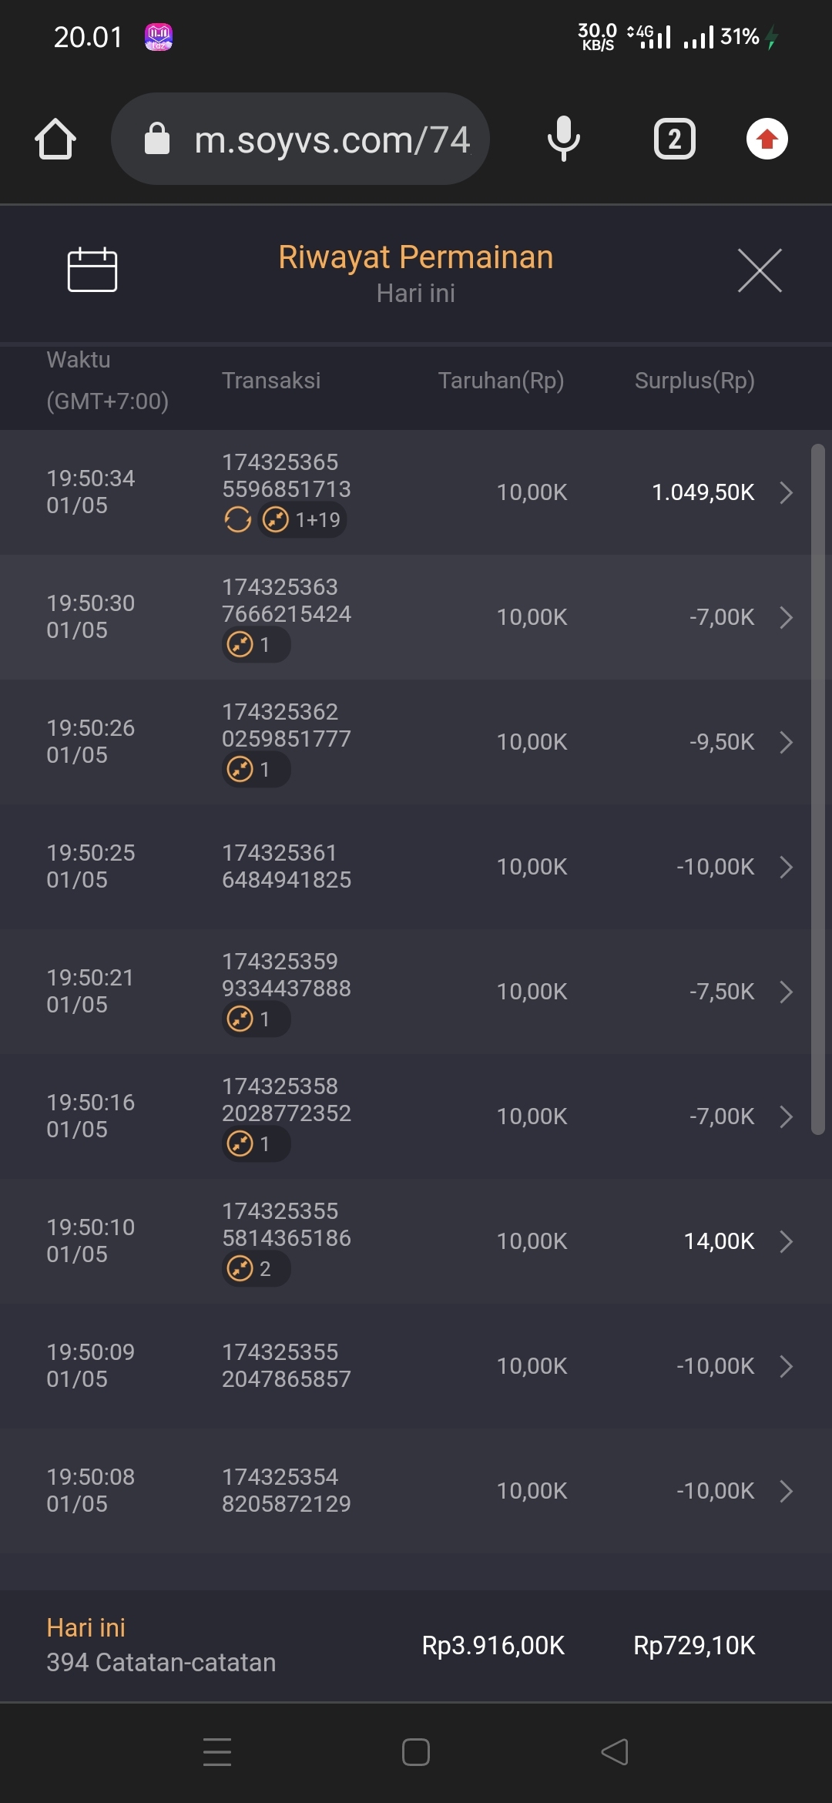Tap the badge marked 2 in 19:50:10 row
832x1803 pixels.
pyautogui.click(x=257, y=1269)
